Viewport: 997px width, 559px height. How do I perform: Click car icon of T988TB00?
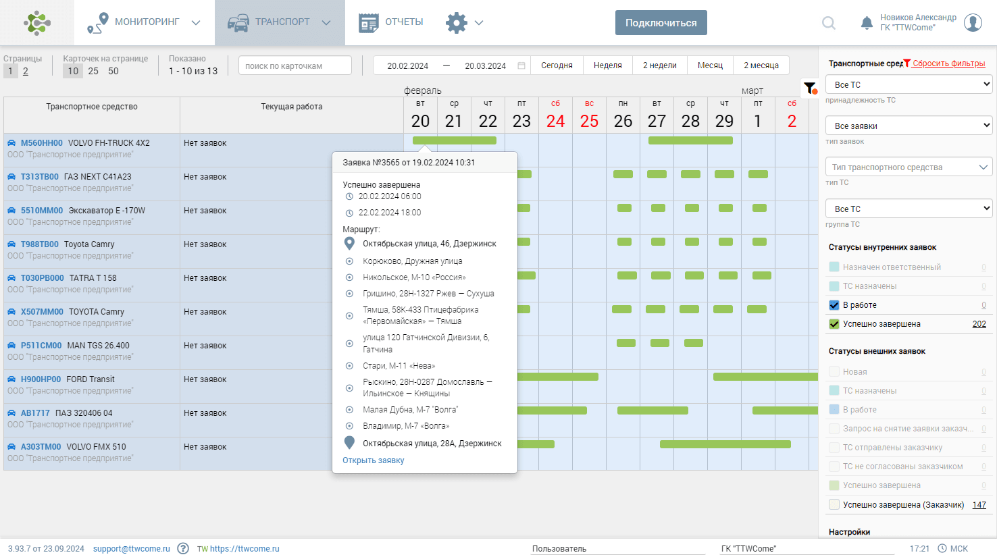(x=11, y=244)
